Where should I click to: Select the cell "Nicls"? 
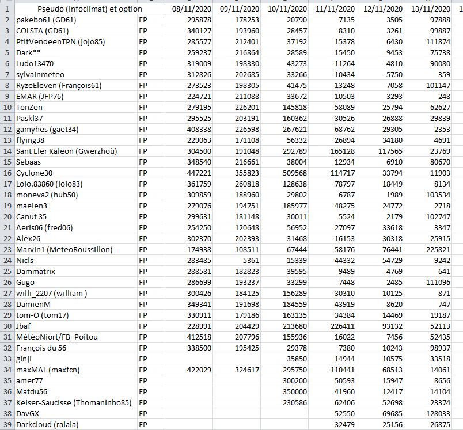[x=76, y=260]
